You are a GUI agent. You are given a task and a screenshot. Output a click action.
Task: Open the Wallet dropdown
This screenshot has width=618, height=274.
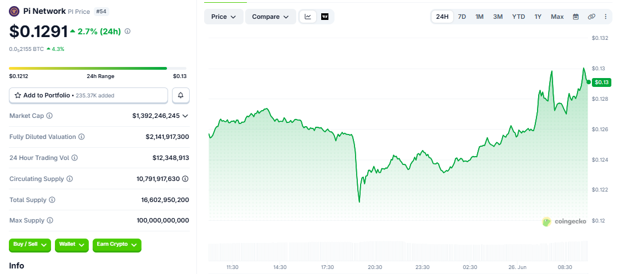pyautogui.click(x=72, y=245)
